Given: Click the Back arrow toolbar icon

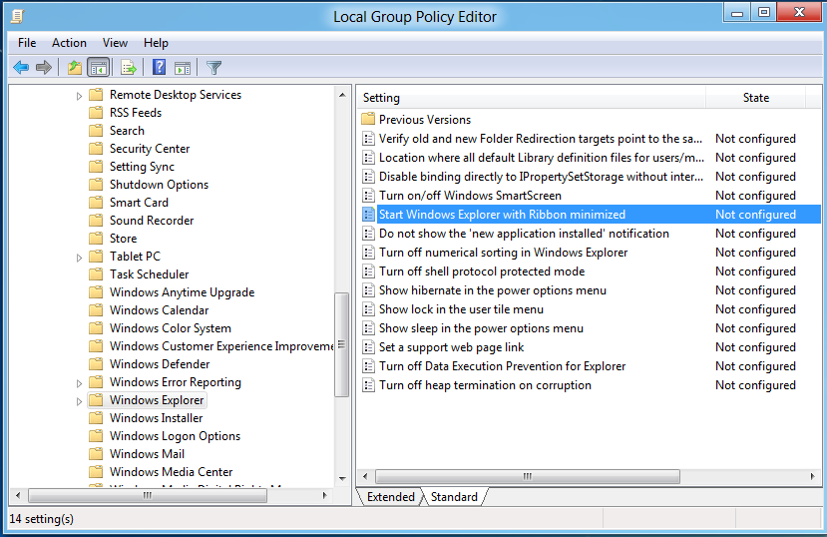Looking at the screenshot, I should [x=21, y=68].
